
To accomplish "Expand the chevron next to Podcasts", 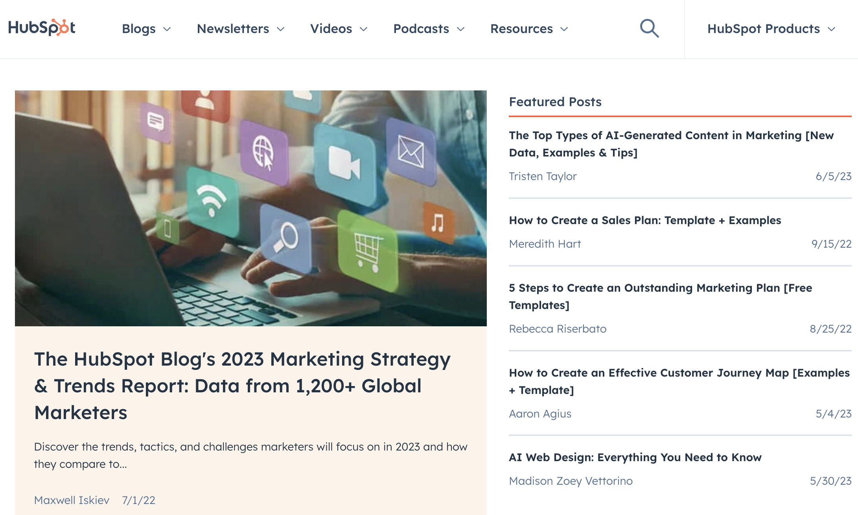I will 461,29.
